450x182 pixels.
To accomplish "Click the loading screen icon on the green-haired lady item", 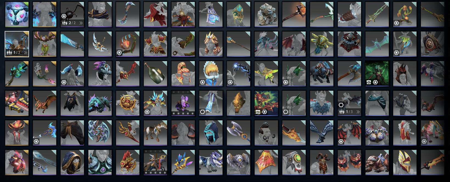I will (x=369, y=82).
